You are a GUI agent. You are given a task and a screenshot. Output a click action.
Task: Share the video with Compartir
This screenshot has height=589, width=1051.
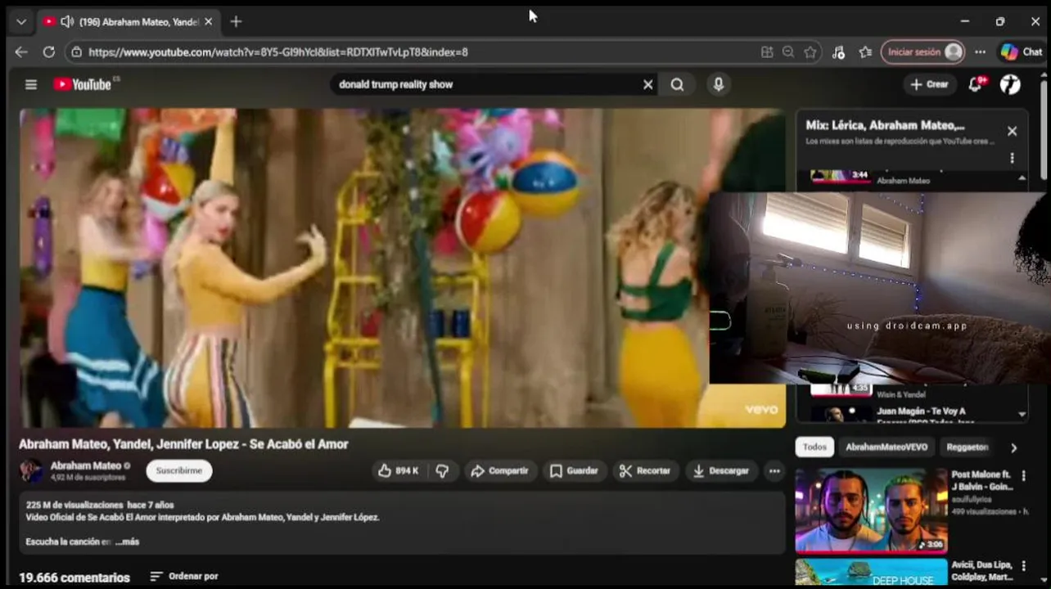[x=500, y=470]
